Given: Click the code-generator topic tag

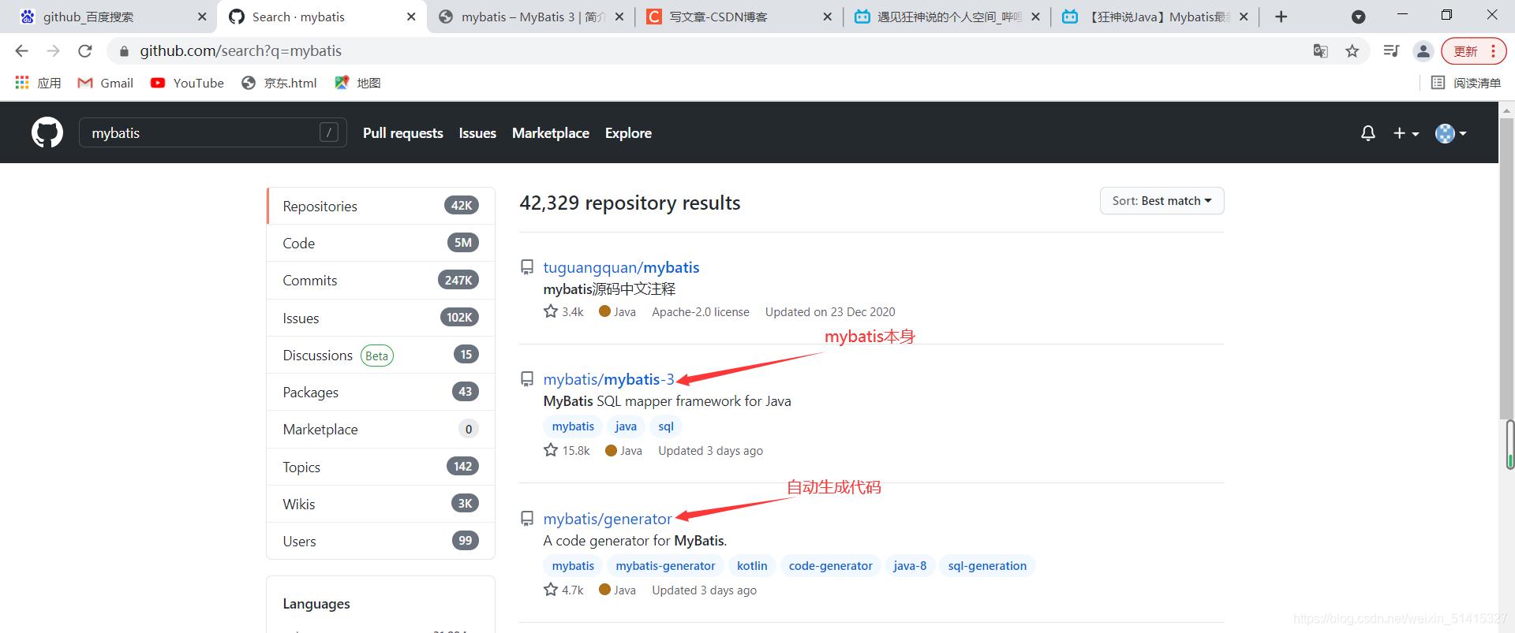Looking at the screenshot, I should pos(830,566).
